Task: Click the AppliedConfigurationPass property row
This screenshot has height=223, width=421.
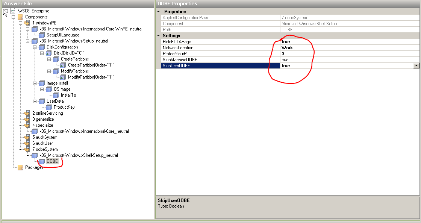Action: 290,17
